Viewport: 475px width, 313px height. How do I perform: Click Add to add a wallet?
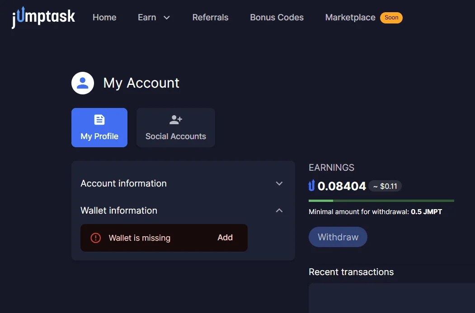pyautogui.click(x=225, y=238)
